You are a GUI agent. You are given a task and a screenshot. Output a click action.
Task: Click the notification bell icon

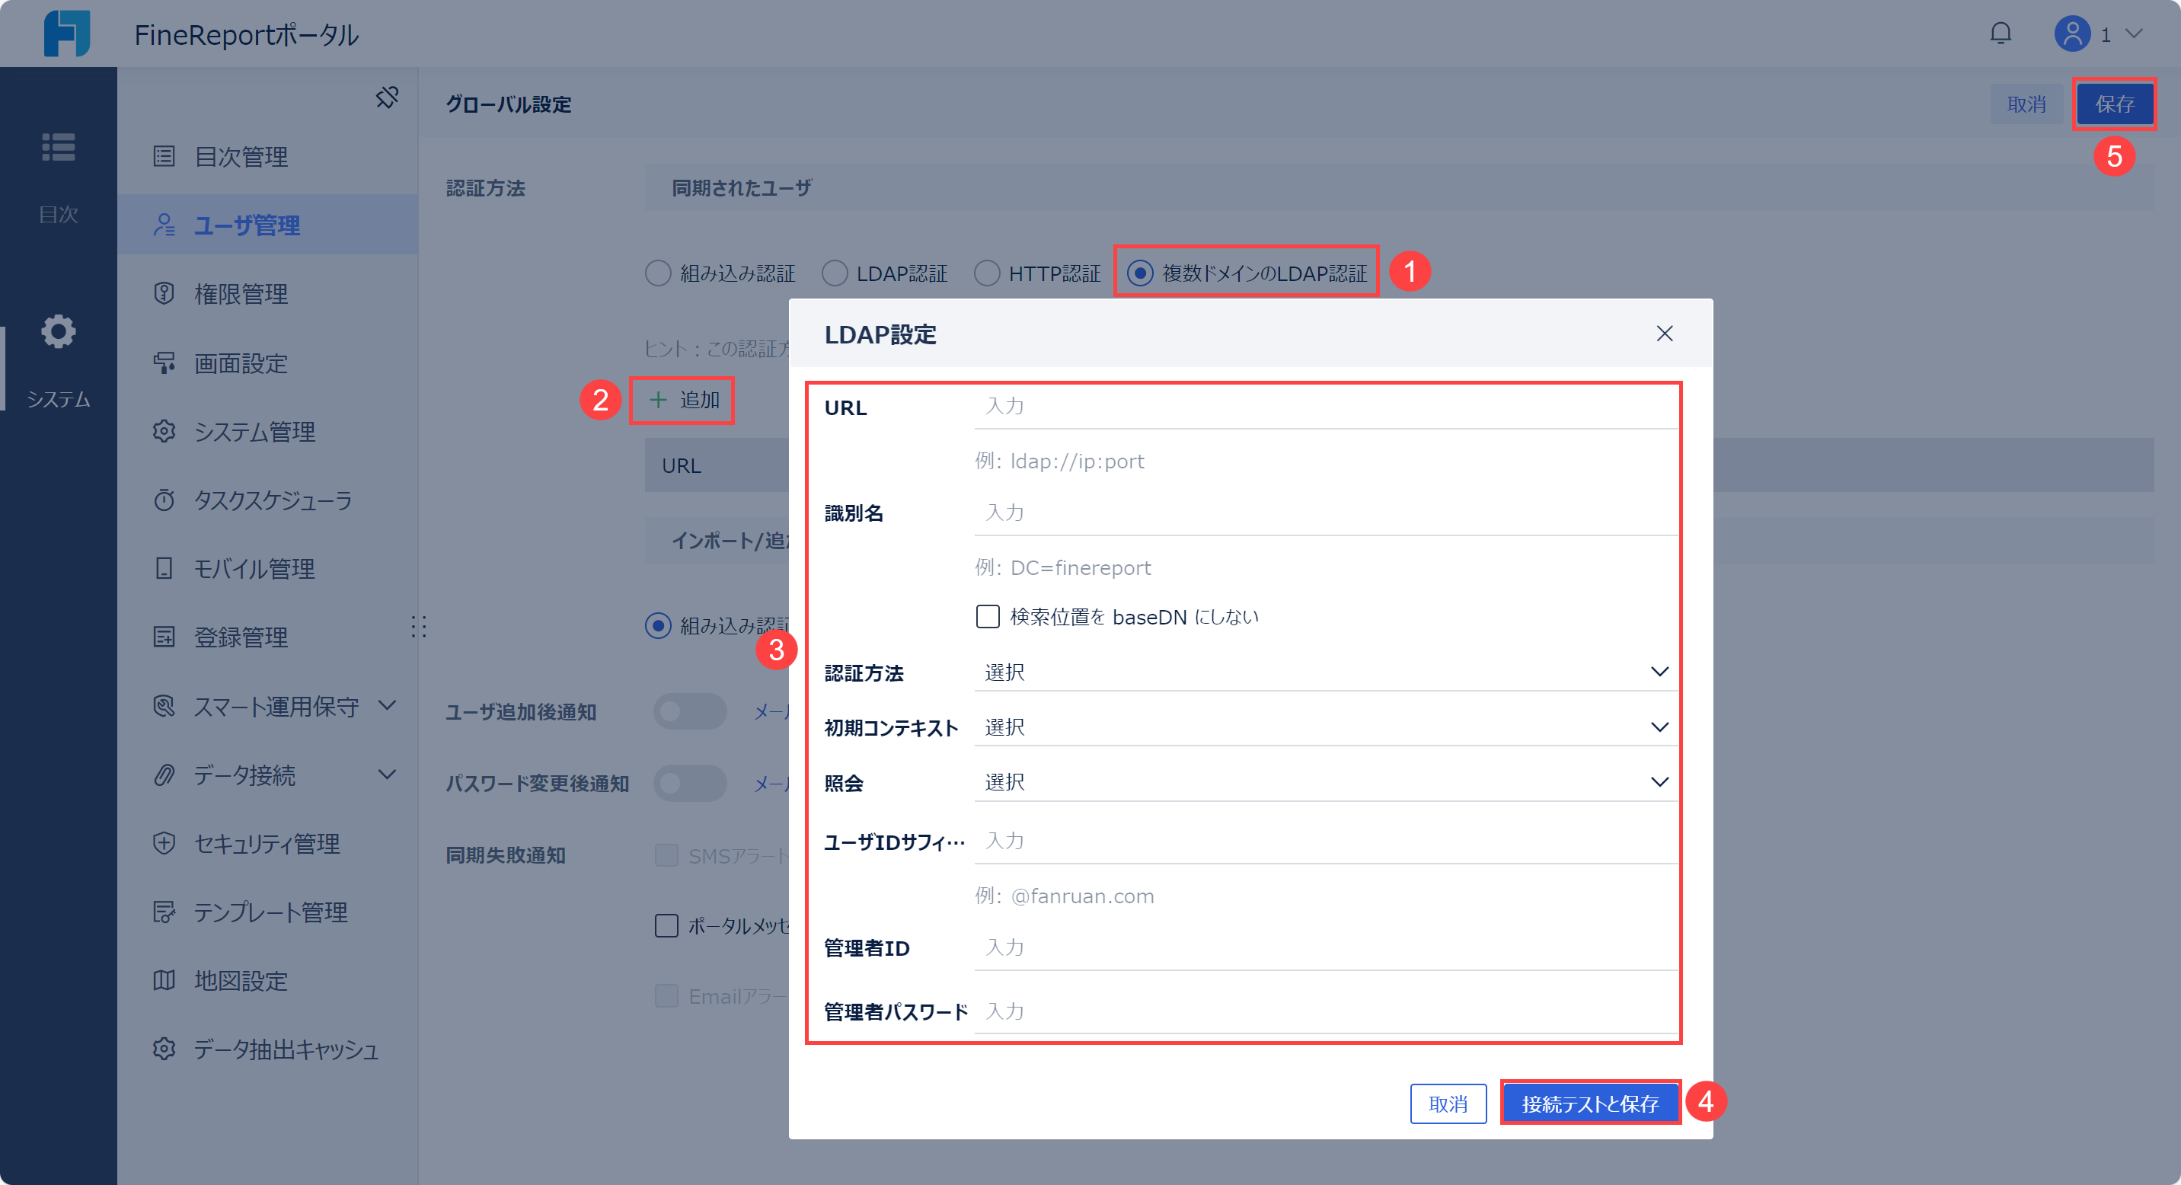[x=2001, y=34]
